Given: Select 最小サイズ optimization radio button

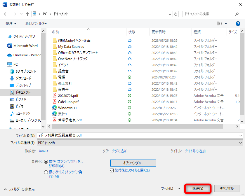Looking at the screenshot, I should pos(46,172).
